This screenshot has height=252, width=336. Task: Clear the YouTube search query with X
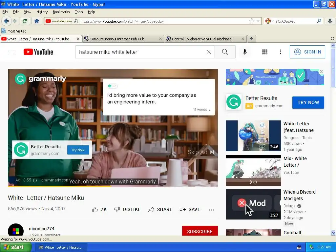(x=208, y=52)
